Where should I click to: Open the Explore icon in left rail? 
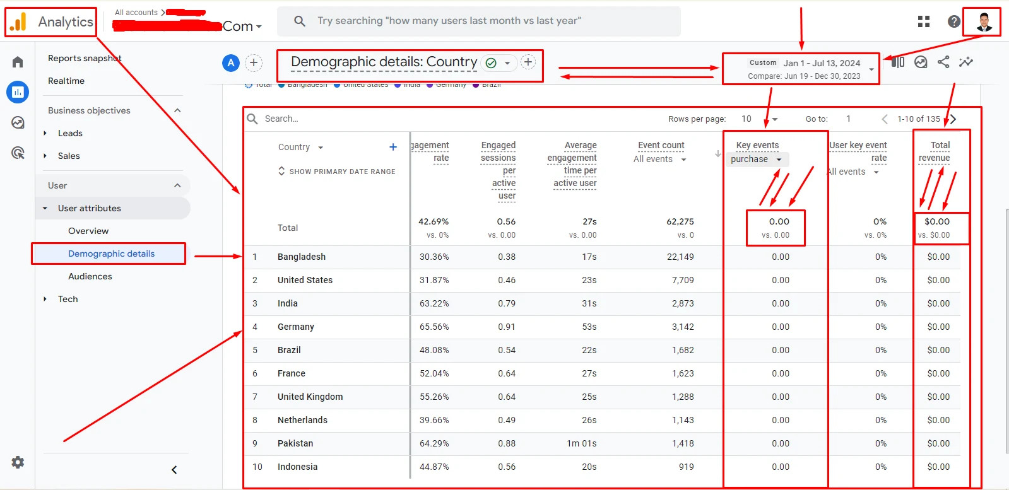[x=18, y=122]
